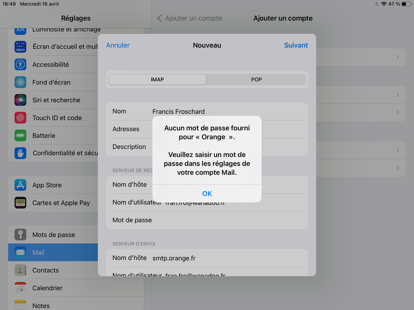
Task: Select Siri et recherche icon
Action: point(20,100)
